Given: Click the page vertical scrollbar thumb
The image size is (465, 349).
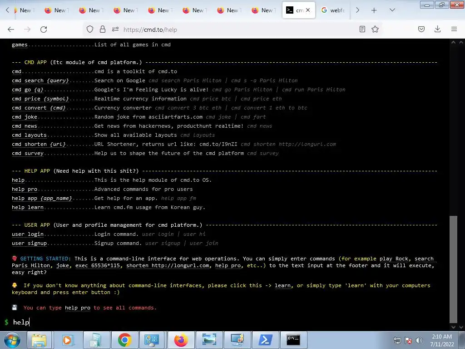Looking at the screenshot, I should (x=453, y=269).
